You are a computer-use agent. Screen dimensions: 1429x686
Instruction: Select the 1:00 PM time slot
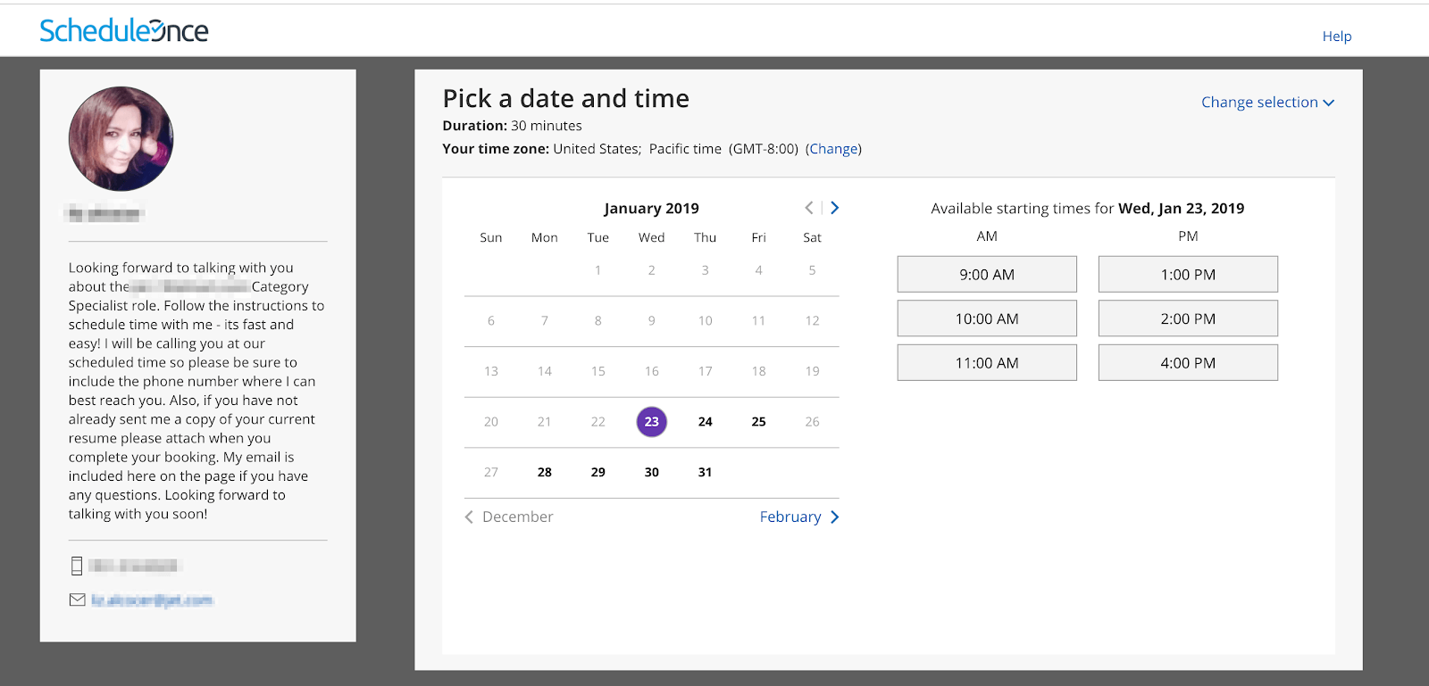pos(1187,275)
